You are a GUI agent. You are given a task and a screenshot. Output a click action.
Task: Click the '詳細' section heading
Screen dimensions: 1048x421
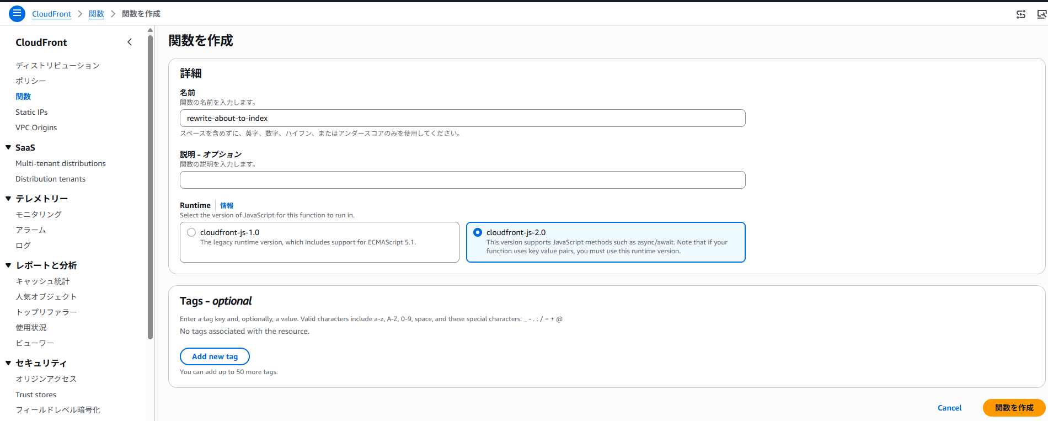191,73
